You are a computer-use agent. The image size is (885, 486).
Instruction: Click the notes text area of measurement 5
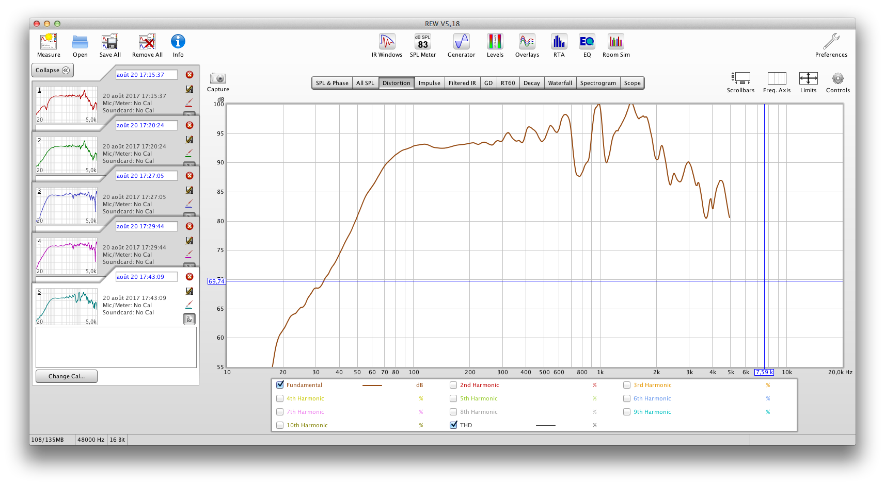pos(116,347)
